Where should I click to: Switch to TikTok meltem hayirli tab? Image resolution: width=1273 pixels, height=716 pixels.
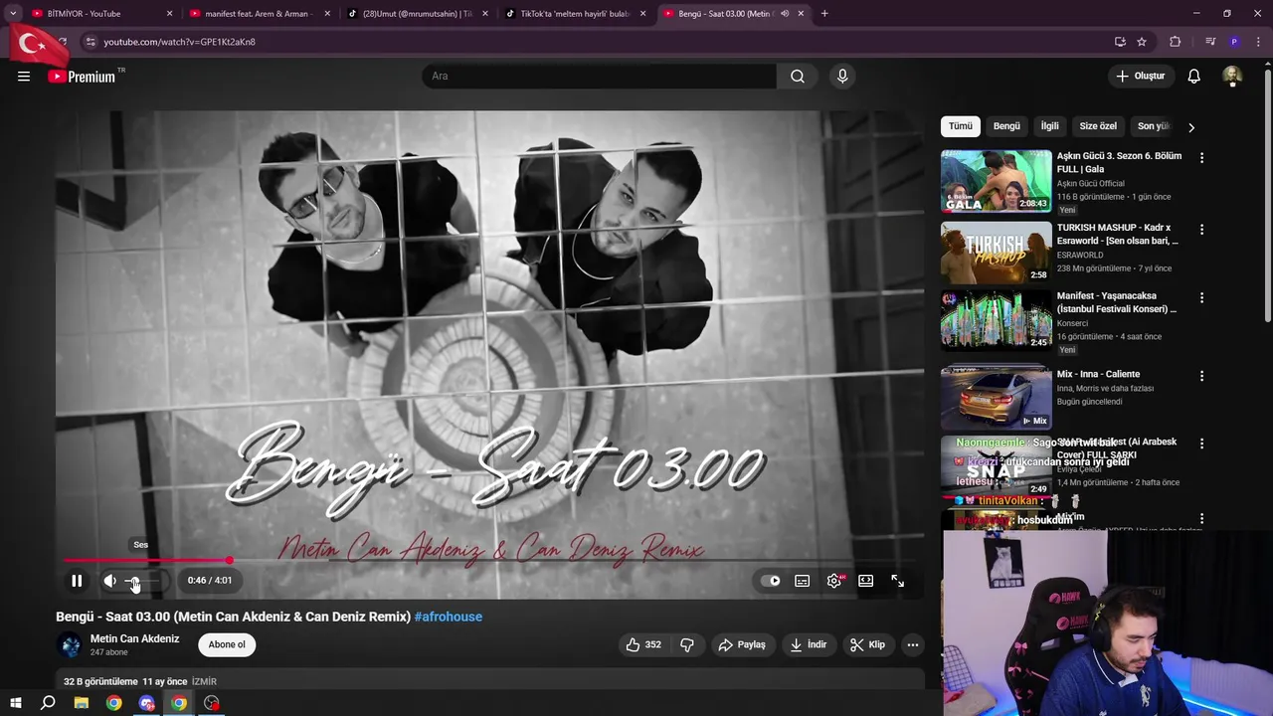574,14
